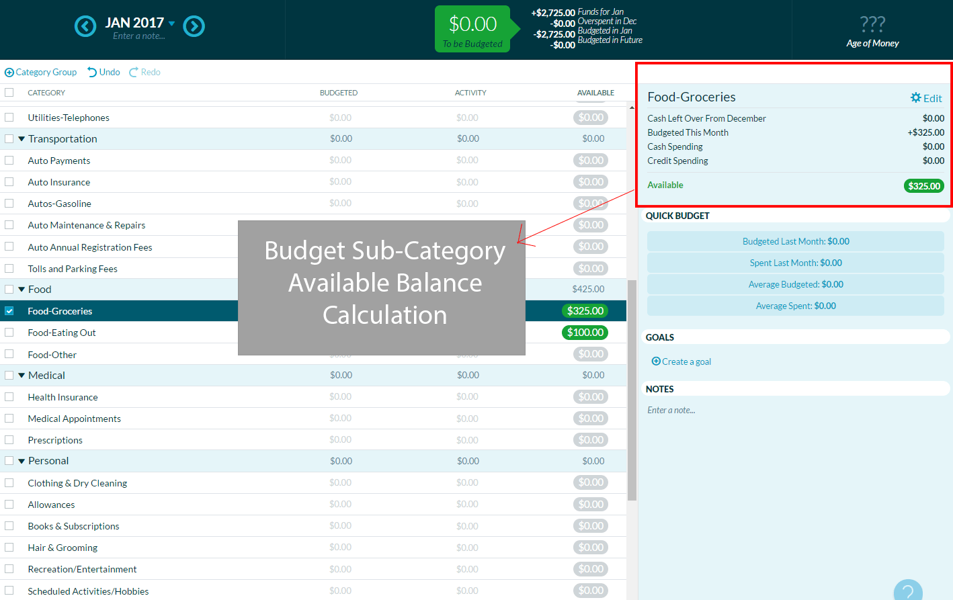The width and height of the screenshot is (953, 600).
Task: Navigate to the previous month
Action: (85, 26)
